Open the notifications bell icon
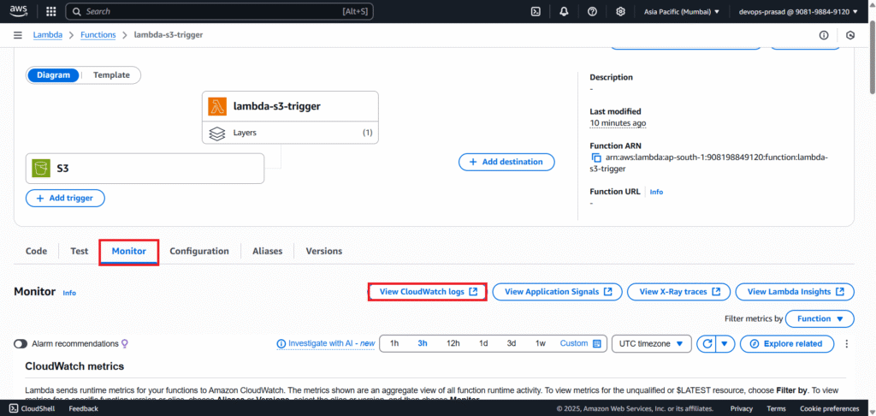The image size is (876, 416). (564, 11)
